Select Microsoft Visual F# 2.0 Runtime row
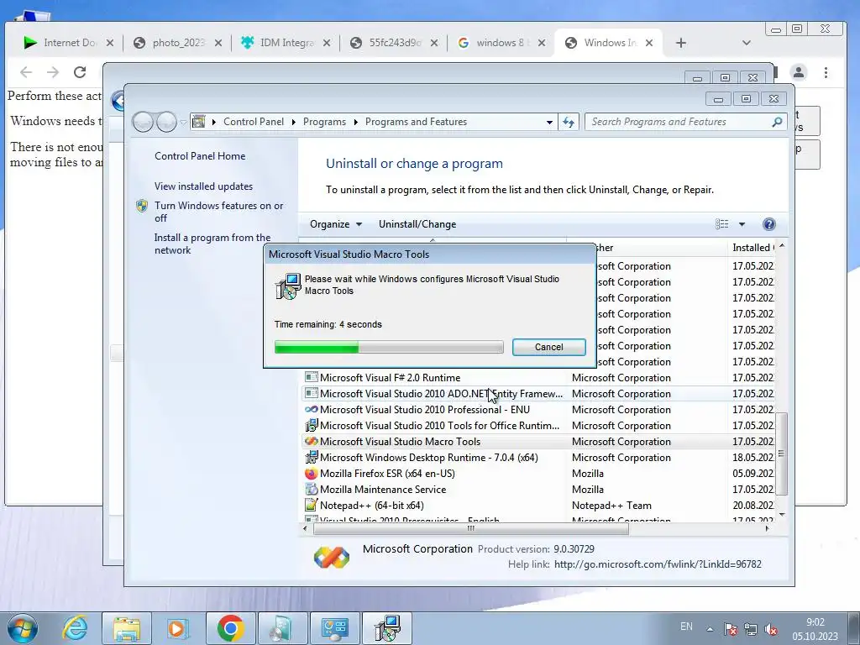 pyautogui.click(x=538, y=377)
